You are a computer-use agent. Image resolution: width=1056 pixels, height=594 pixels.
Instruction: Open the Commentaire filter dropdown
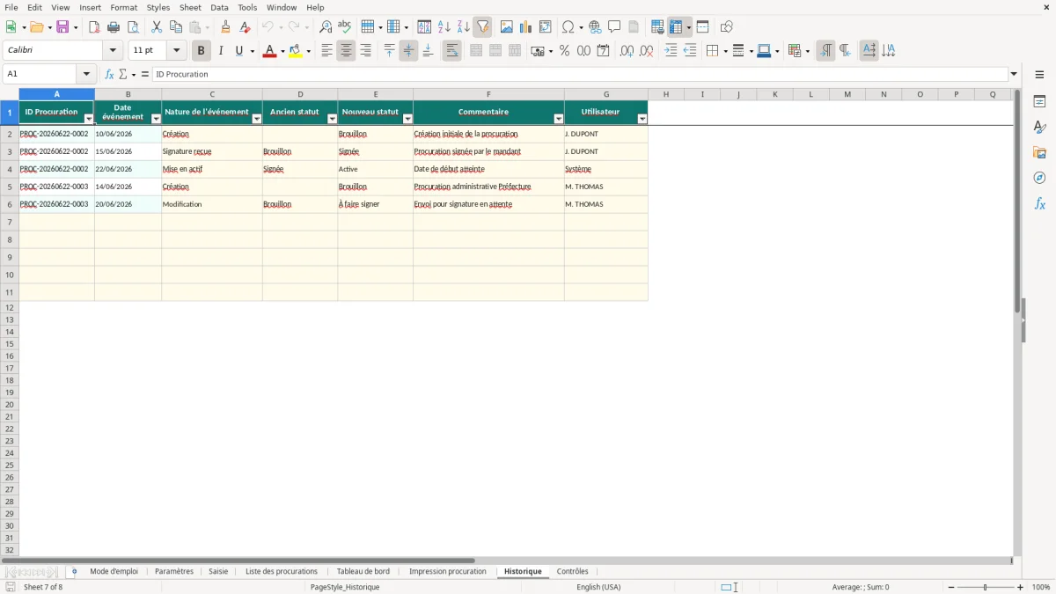pos(559,119)
